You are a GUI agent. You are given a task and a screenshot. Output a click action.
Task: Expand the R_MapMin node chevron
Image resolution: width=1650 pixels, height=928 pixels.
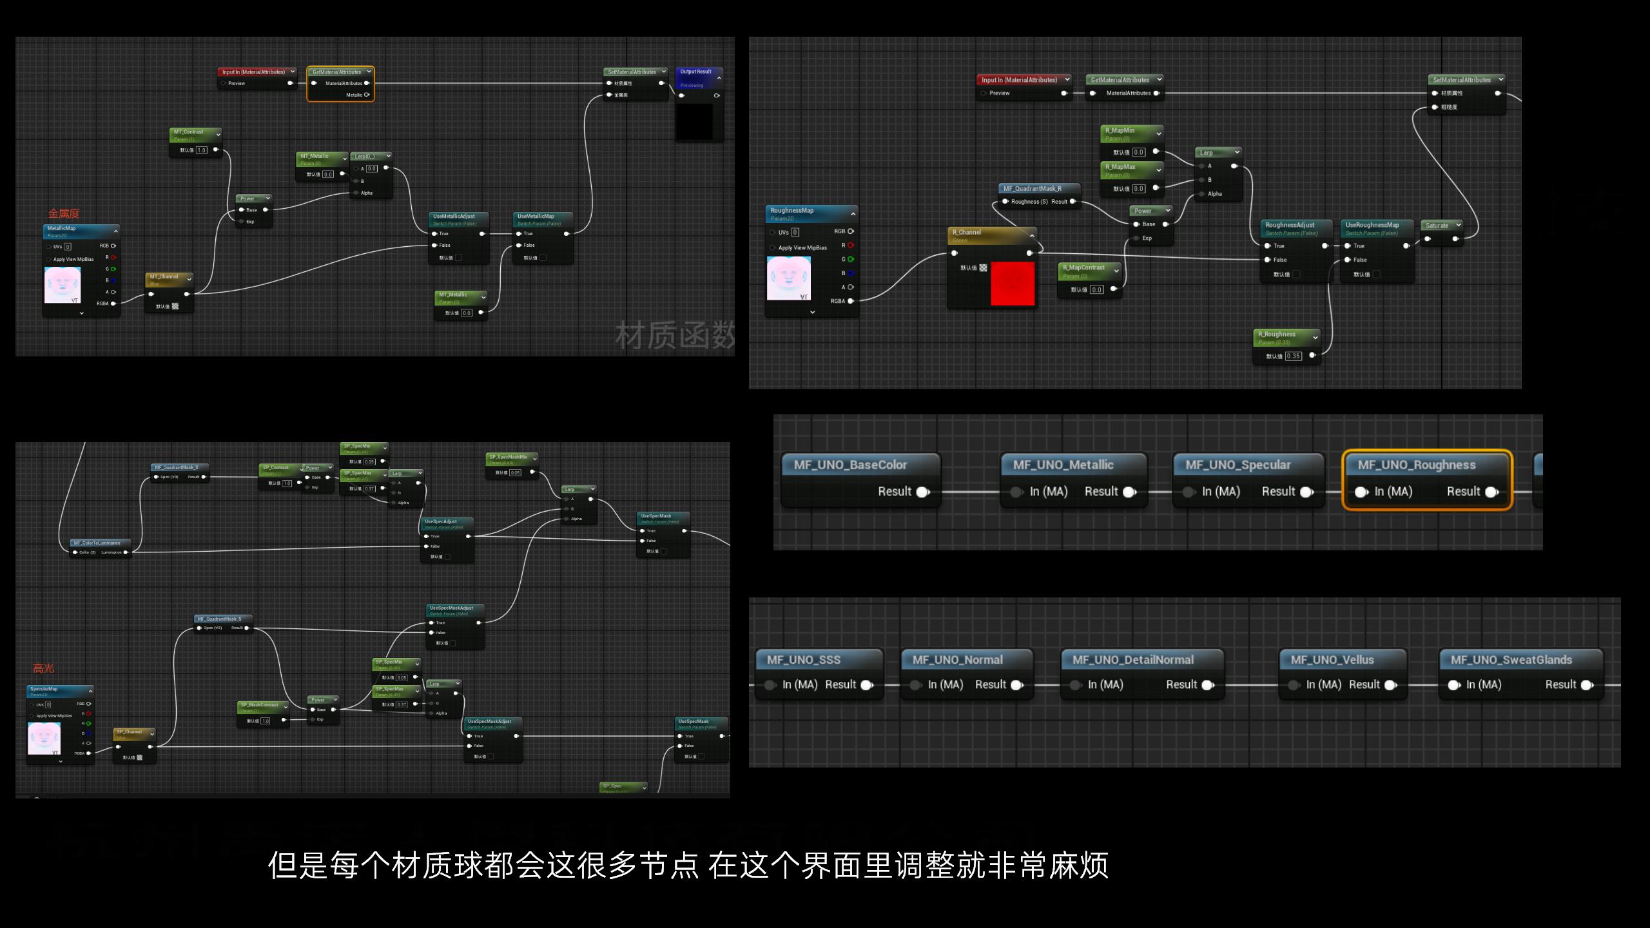tap(1159, 134)
